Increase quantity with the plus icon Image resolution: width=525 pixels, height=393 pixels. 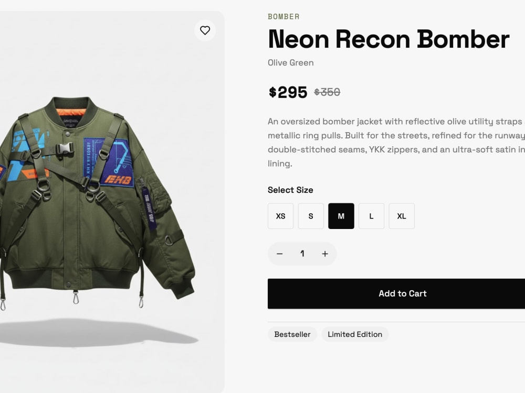click(325, 254)
